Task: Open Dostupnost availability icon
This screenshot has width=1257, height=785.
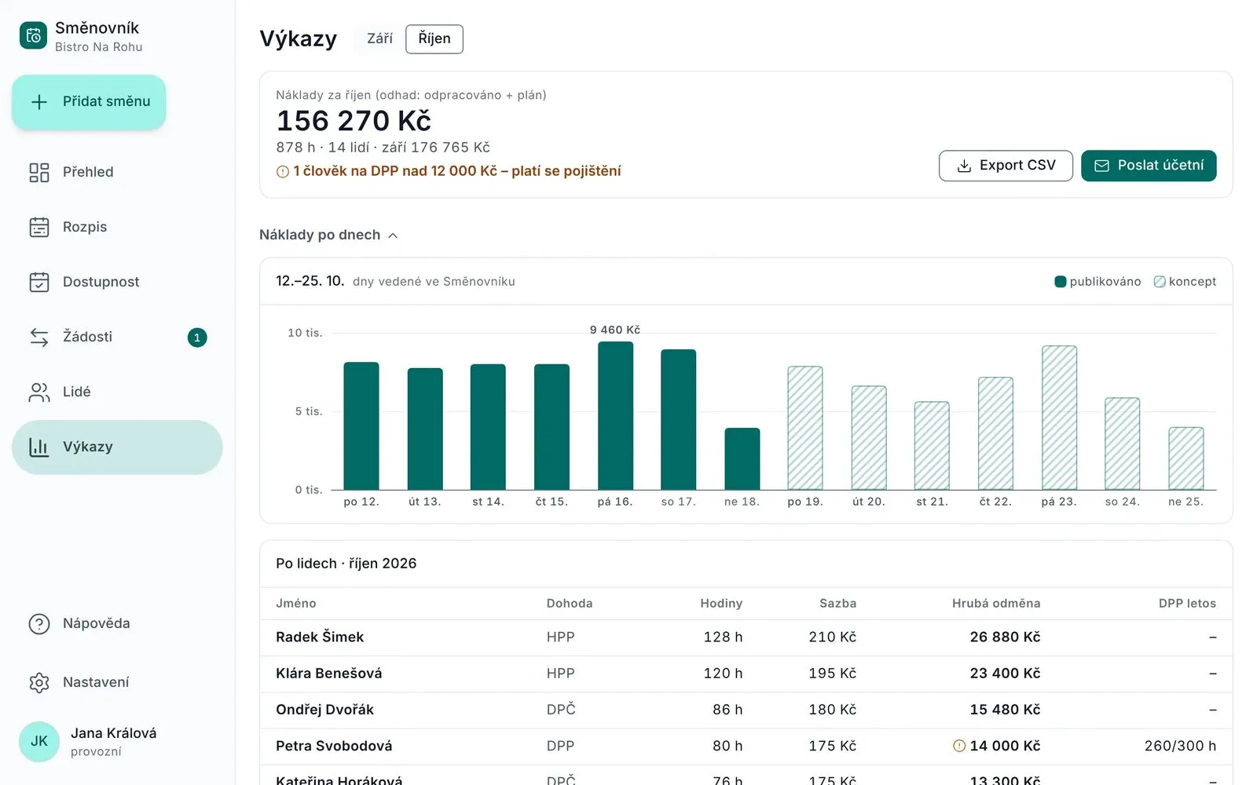Action: click(39, 282)
